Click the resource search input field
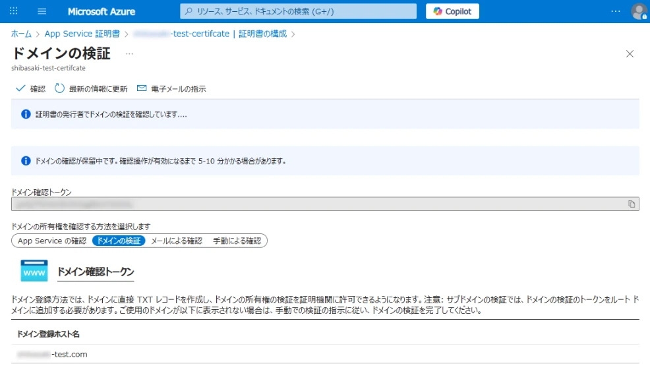The height and width of the screenshot is (383, 650). tap(298, 11)
